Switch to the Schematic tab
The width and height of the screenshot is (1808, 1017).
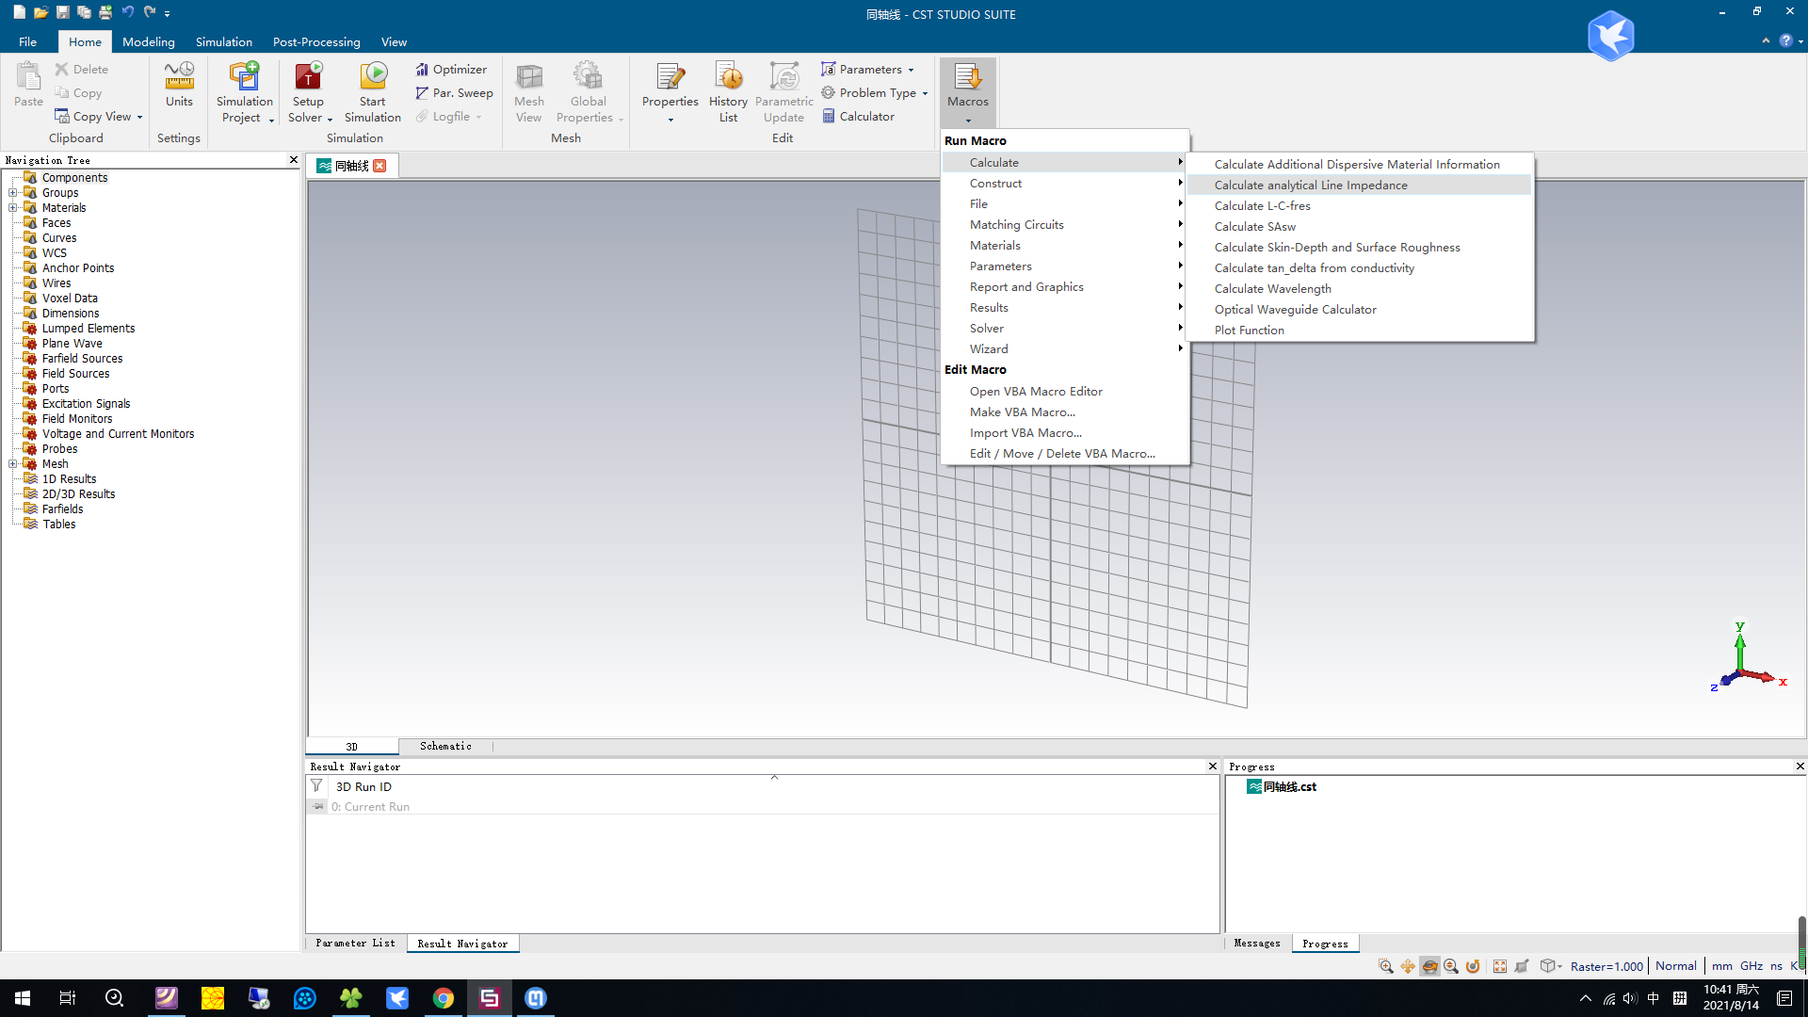444,745
